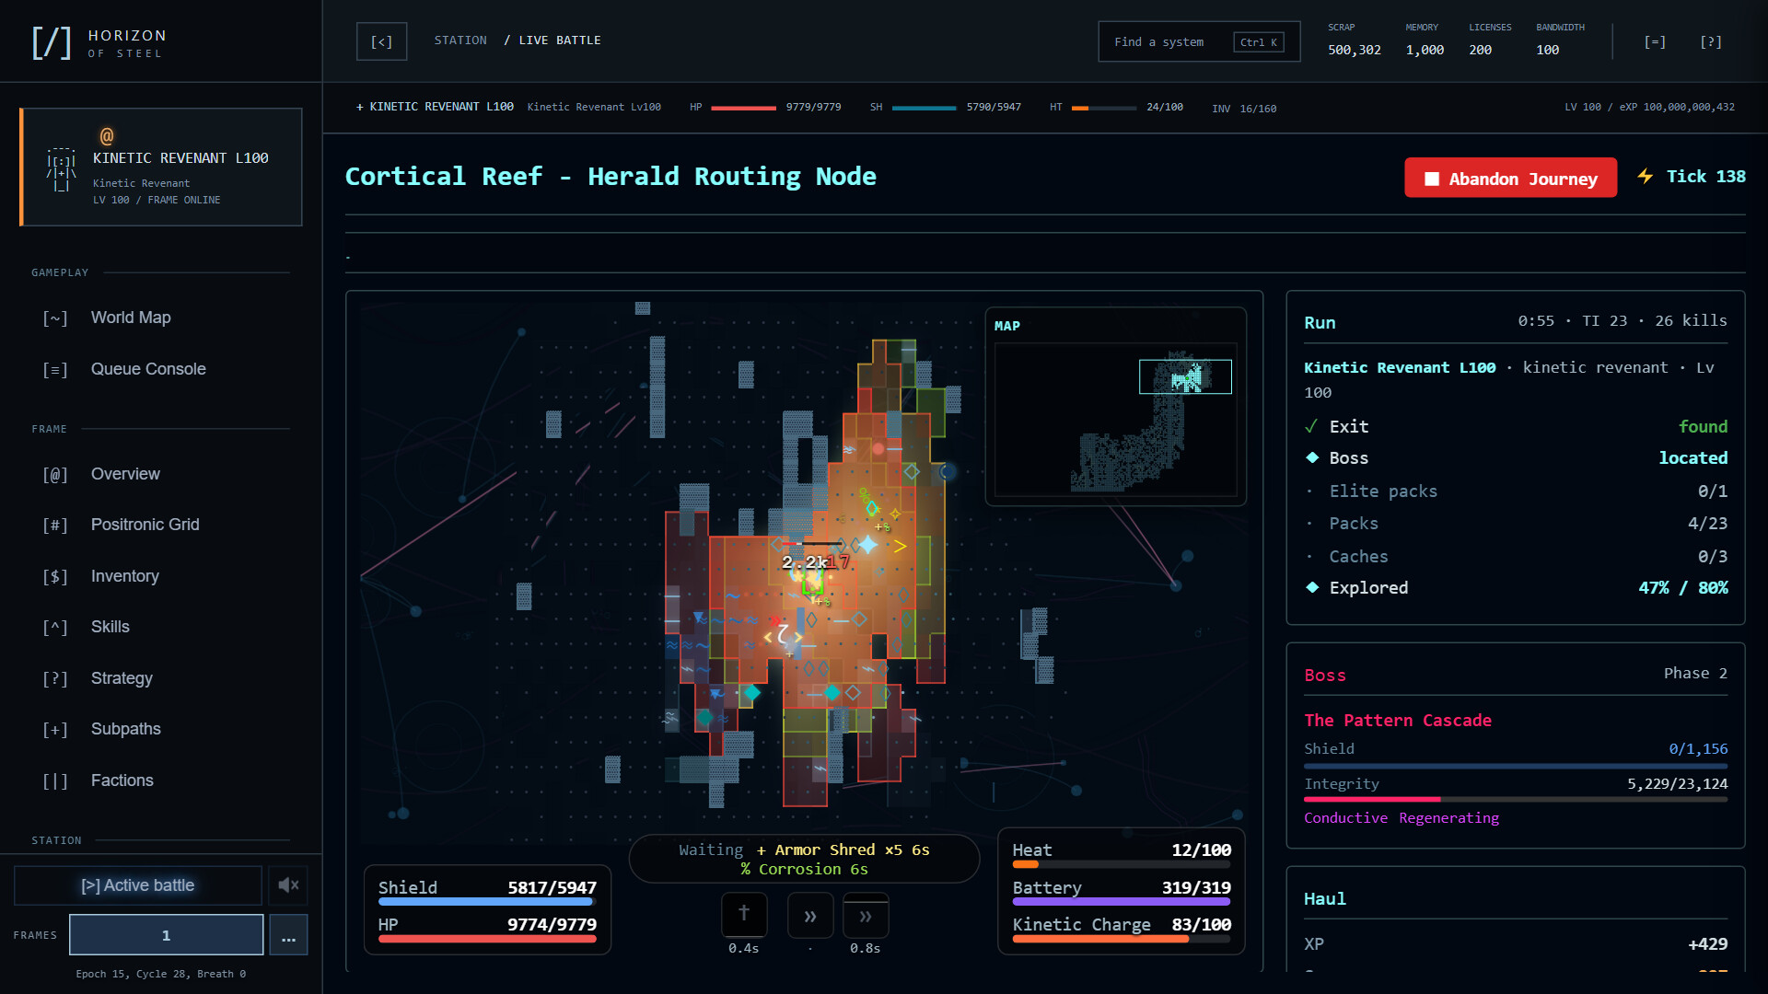Trigger the 0.8s double-chevron skill slot
Image resolution: width=1768 pixels, height=994 pixels.
tap(866, 915)
